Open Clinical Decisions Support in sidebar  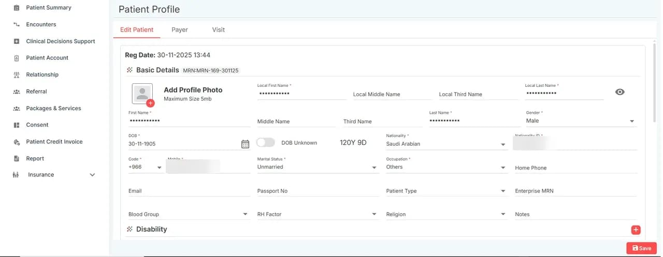61,41
